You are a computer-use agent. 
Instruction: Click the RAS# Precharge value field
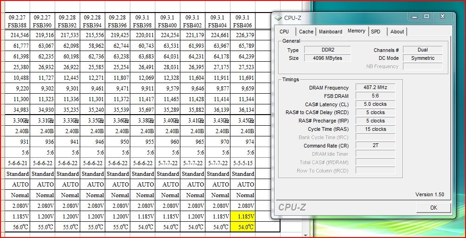pos(376,121)
